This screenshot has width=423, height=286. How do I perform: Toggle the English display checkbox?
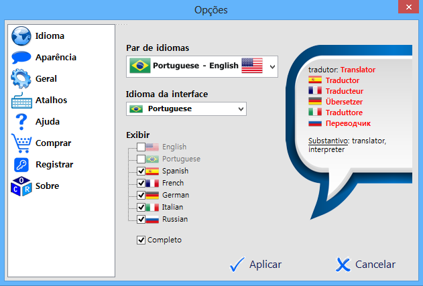pyautogui.click(x=141, y=147)
